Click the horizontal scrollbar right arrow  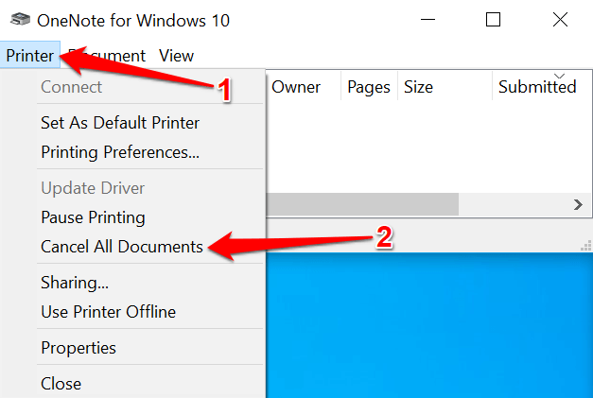(578, 204)
